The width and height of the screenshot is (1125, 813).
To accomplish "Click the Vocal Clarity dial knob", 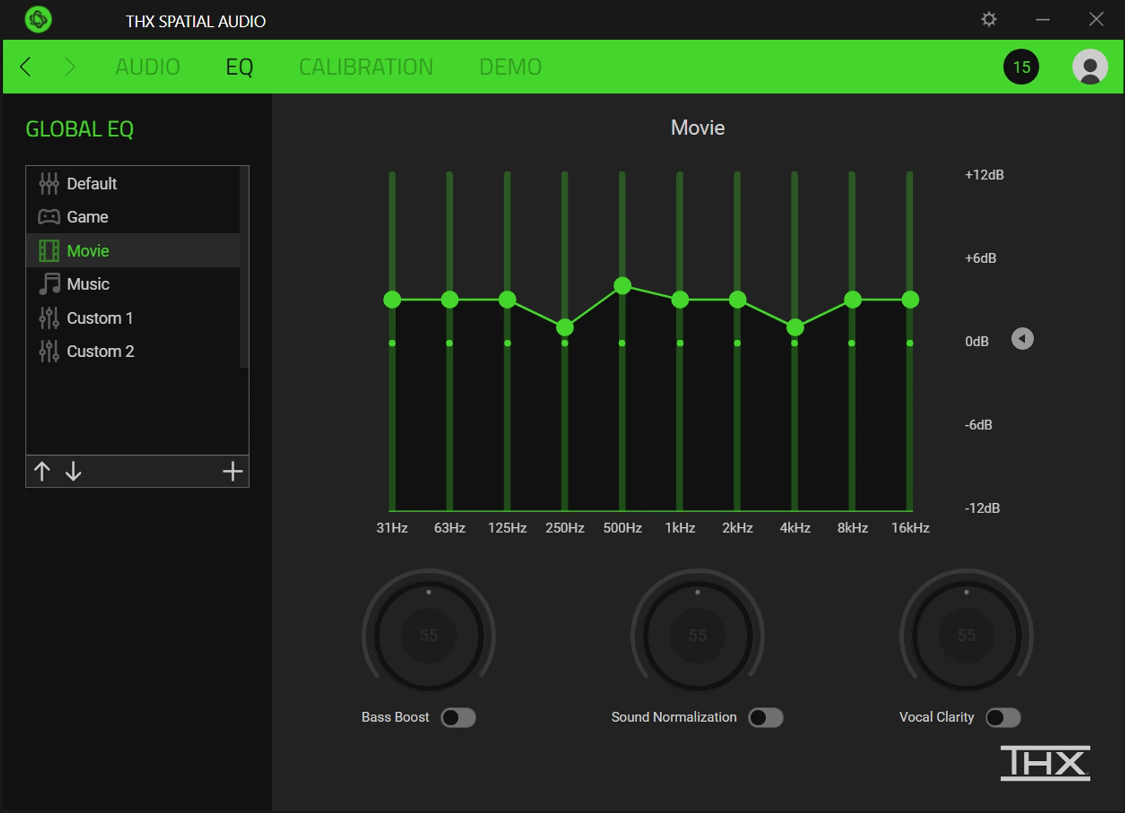I will pos(966,636).
